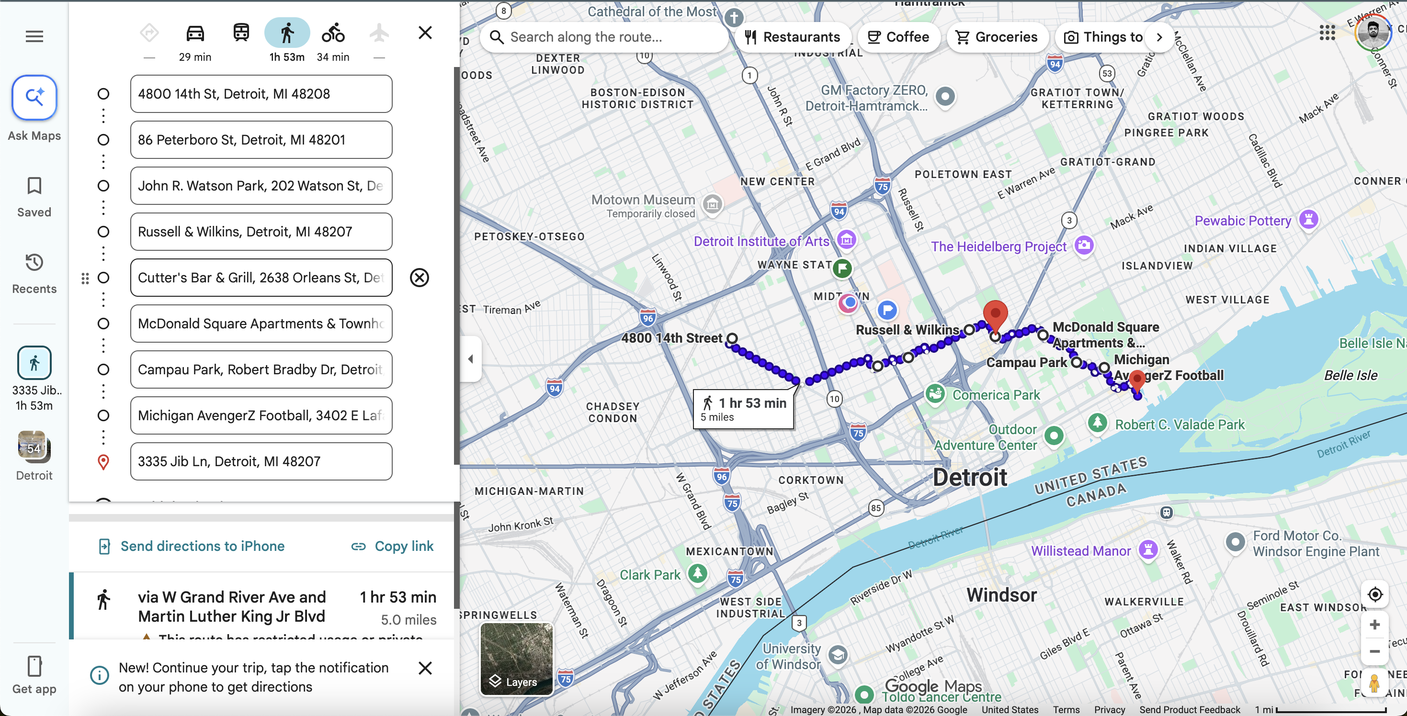Click the 3335 Jib Ln destination field
Screen dimensions: 1407x716
point(261,462)
